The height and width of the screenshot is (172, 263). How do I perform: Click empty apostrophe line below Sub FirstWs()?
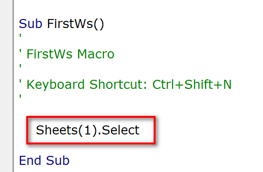21,36
